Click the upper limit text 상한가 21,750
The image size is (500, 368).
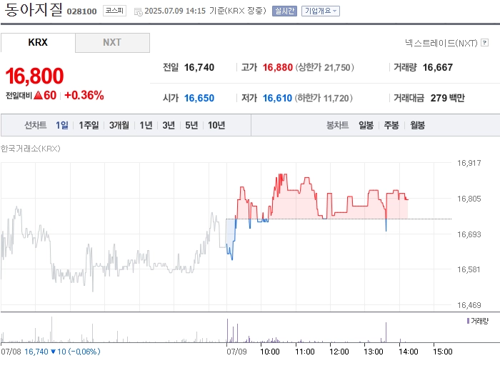[324, 67]
